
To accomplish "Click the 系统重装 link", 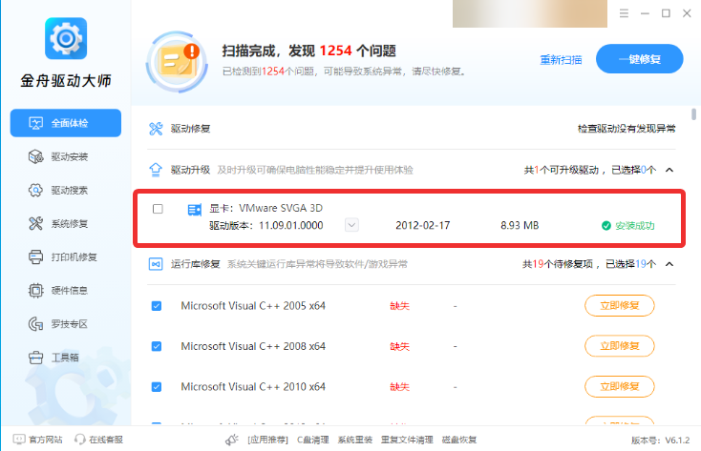I will 355,440.
